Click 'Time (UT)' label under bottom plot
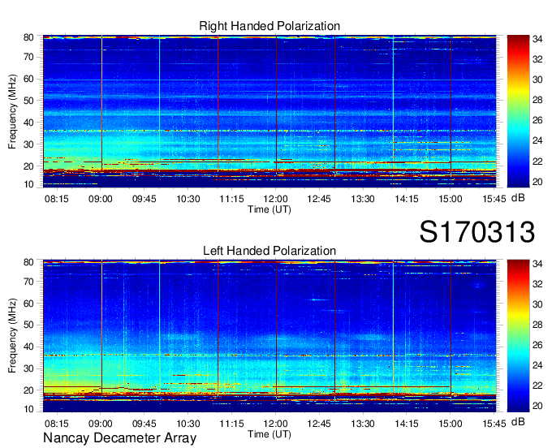The image size is (552, 448). point(270,434)
